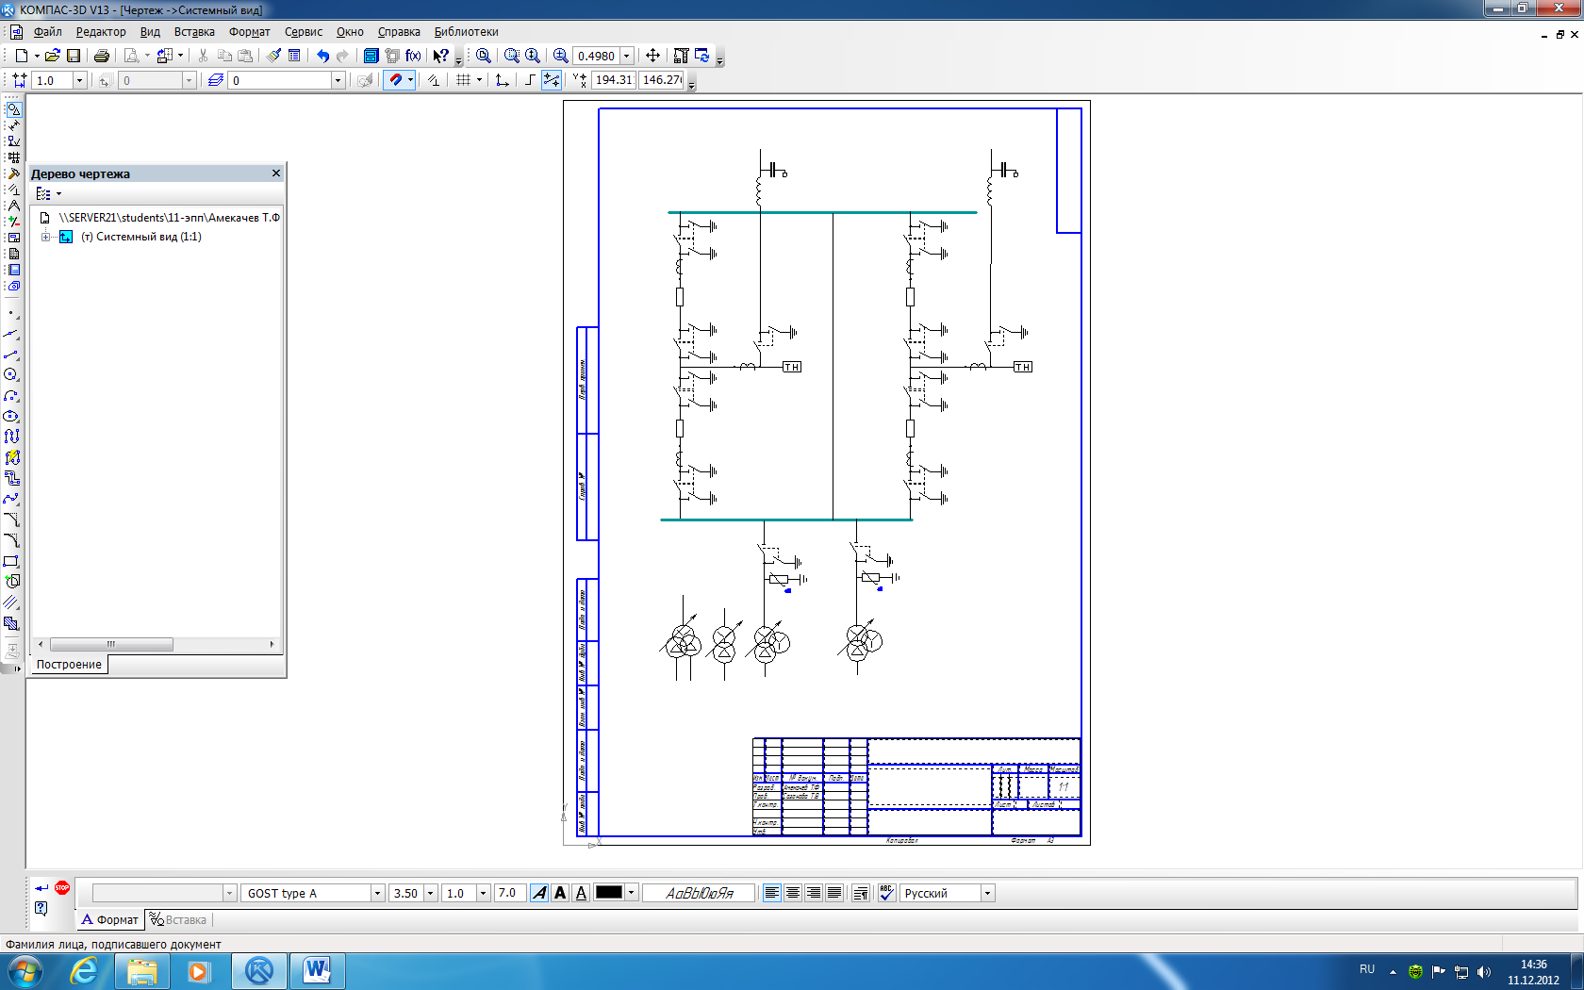Confirm object creation with the enter arrow icon
This screenshot has height=990, width=1584.
pyautogui.click(x=41, y=887)
